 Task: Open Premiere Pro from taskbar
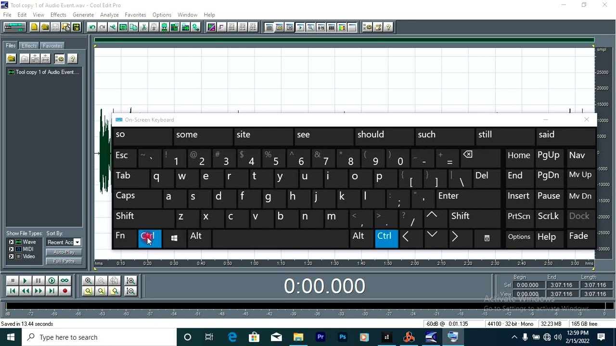(x=321, y=337)
